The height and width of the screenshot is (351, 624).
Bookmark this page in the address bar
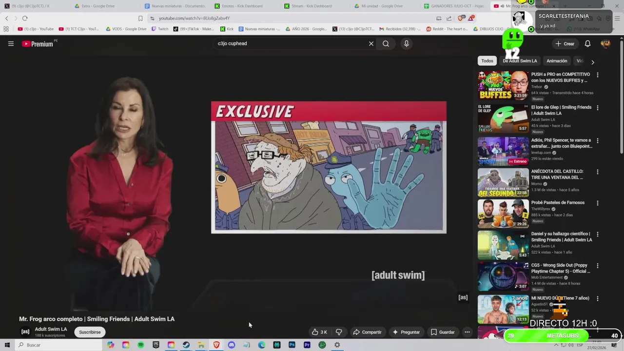click(140, 18)
